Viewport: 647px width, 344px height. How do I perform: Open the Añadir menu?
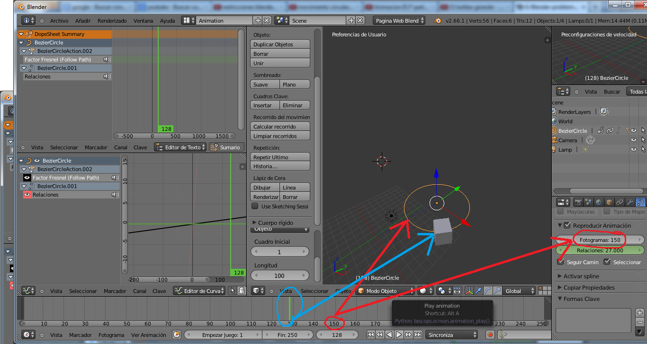(83, 21)
